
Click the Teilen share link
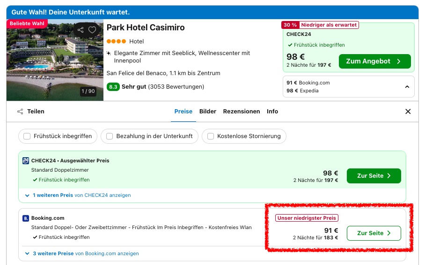pos(30,112)
